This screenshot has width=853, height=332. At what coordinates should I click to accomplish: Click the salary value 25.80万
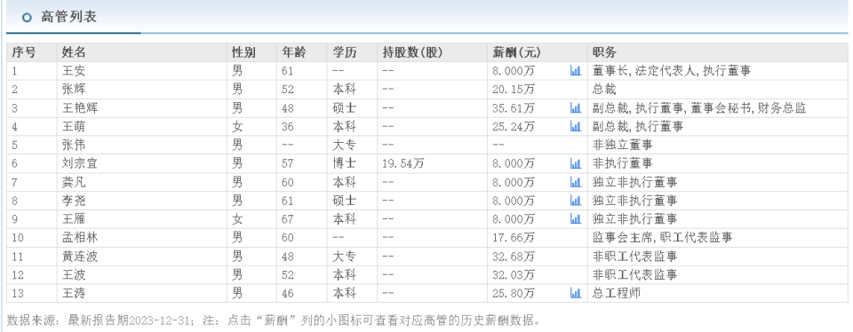coord(514,293)
